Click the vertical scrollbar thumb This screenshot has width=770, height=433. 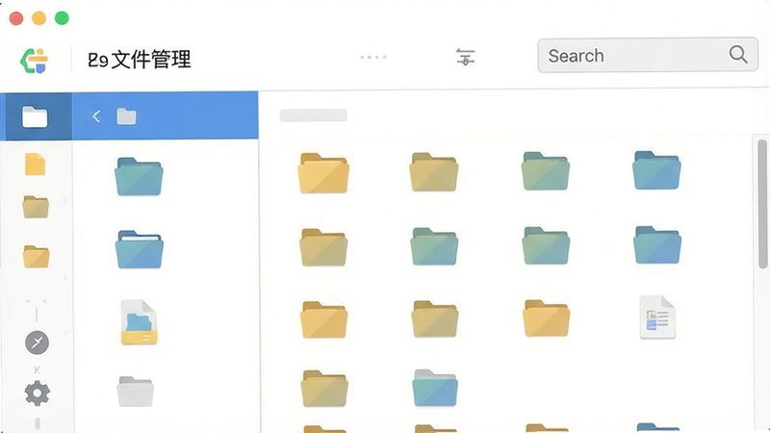762,204
